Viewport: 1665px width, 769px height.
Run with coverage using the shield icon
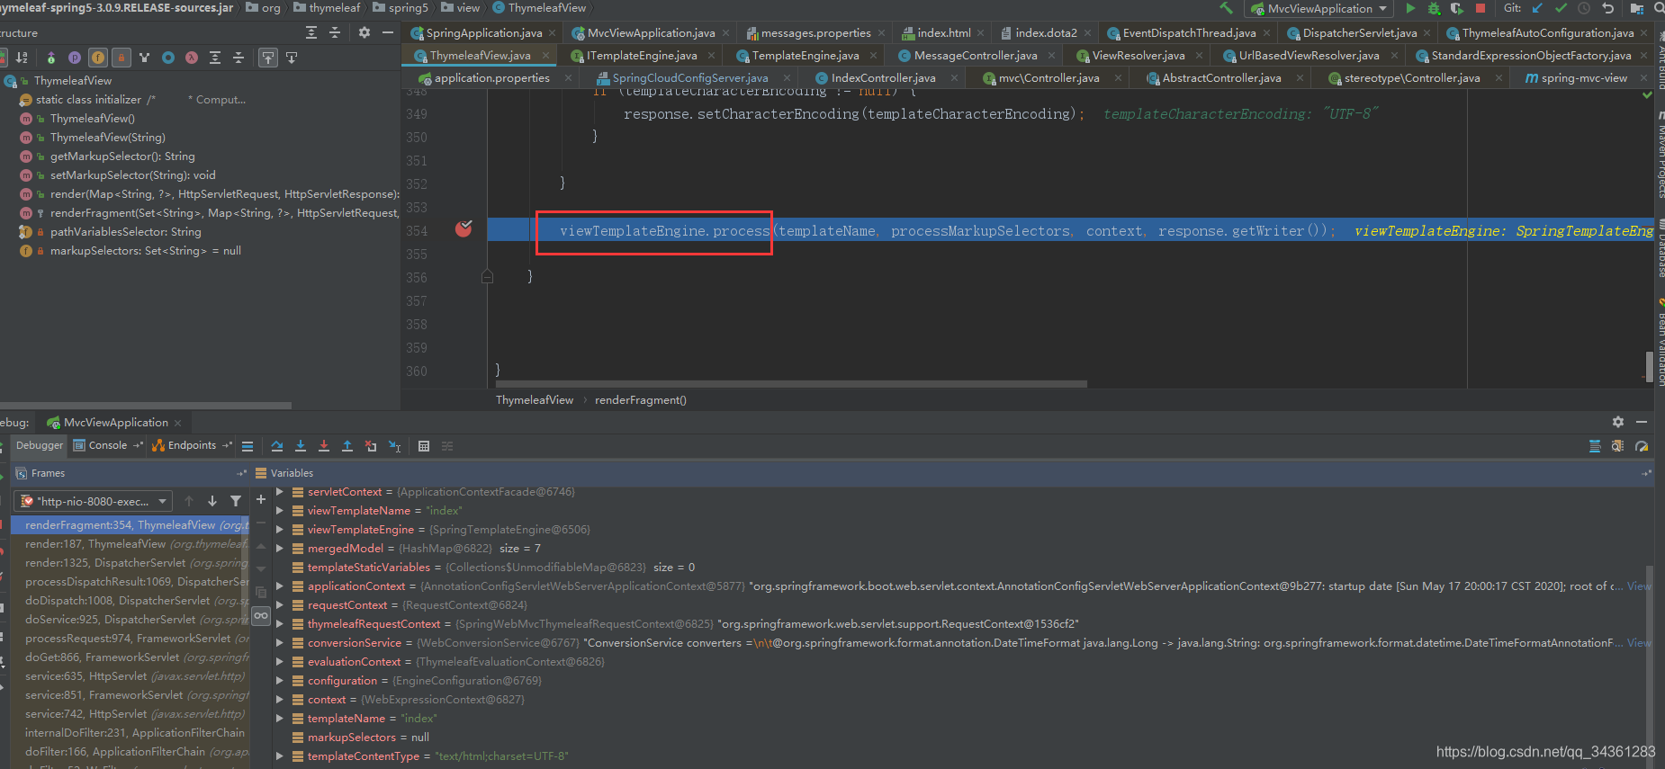click(1456, 8)
